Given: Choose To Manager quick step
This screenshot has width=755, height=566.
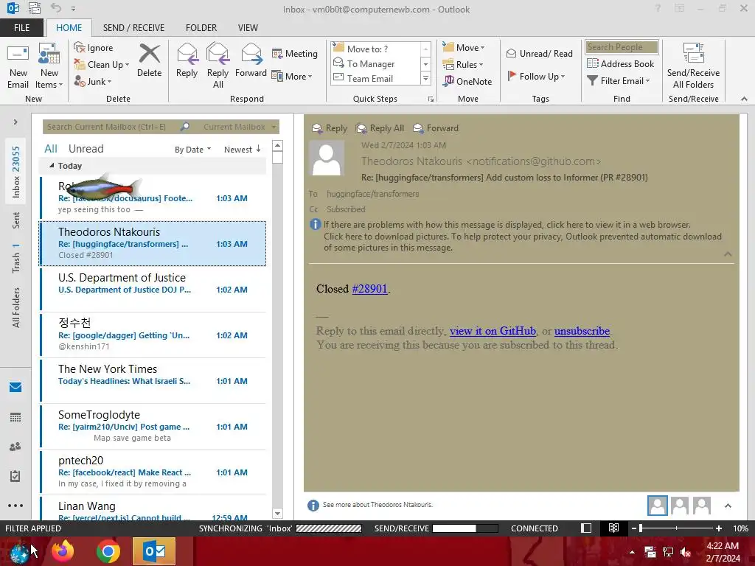Looking at the screenshot, I should point(376,63).
